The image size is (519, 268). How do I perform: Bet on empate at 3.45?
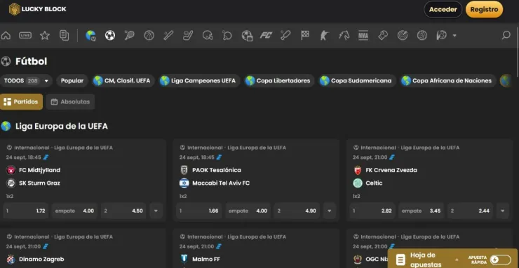click(x=421, y=211)
